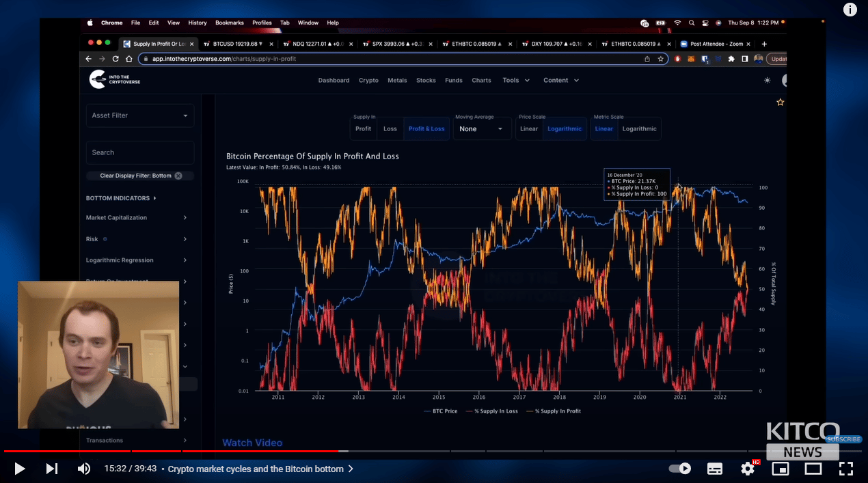The image size is (868, 483).
Task: Switch price scale to Linear
Action: (529, 128)
